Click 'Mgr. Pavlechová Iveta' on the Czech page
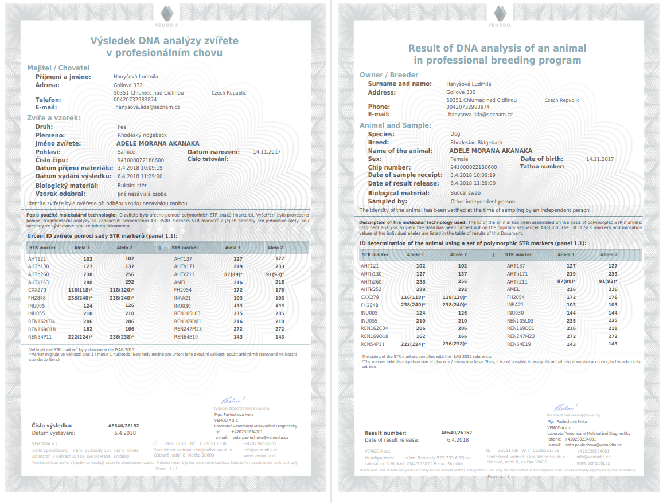The width and height of the screenshot is (663, 503). pyautogui.click(x=234, y=415)
